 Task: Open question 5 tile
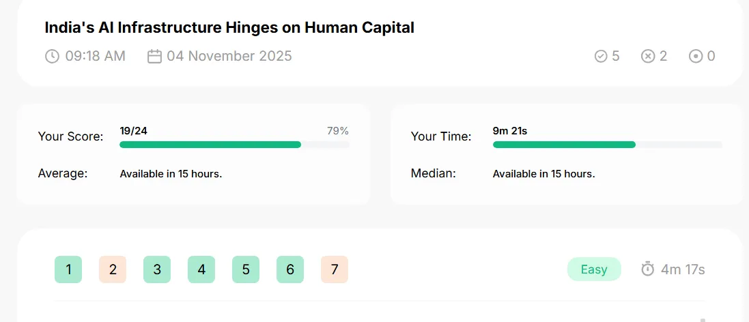pyautogui.click(x=246, y=269)
